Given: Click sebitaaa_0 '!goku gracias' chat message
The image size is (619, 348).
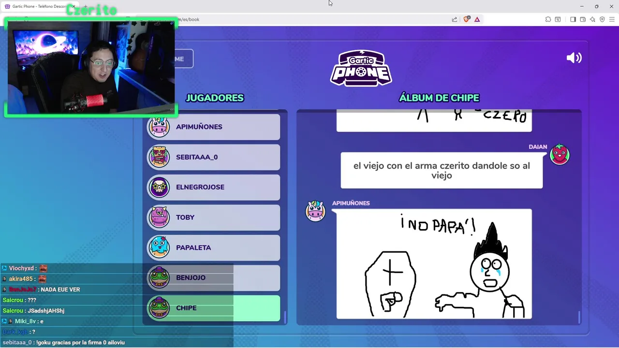Looking at the screenshot, I should click(x=63, y=343).
